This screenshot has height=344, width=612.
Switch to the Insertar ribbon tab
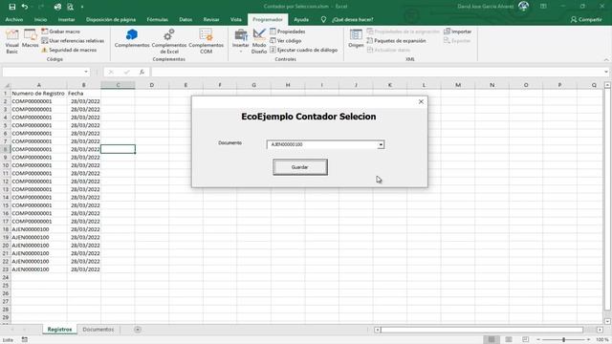66,19
